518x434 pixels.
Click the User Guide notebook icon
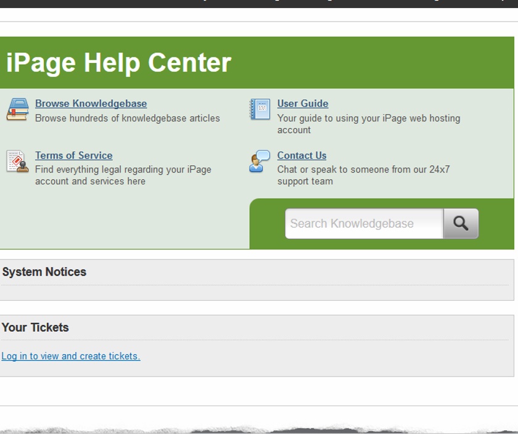260,109
